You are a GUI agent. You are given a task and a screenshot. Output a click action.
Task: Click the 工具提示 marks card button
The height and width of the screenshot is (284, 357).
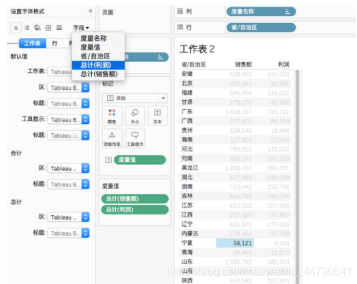click(x=135, y=138)
